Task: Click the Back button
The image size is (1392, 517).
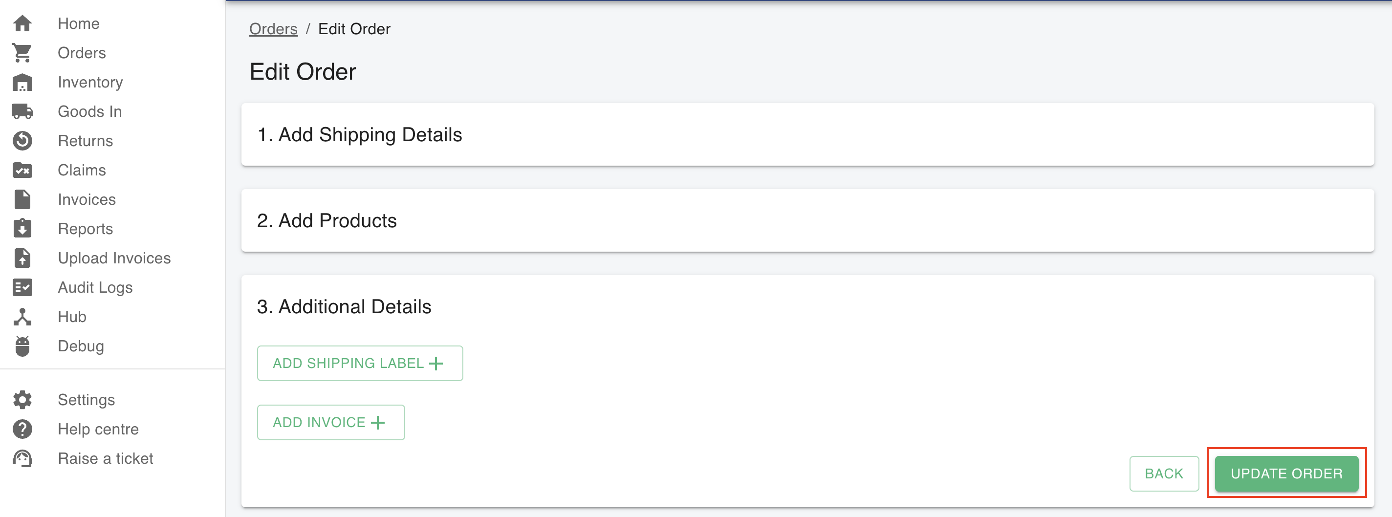Action: (1164, 474)
